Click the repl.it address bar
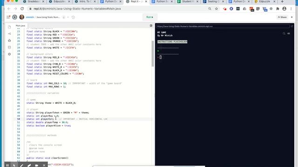The width and height of the screenshot is (298, 167). point(118,9)
